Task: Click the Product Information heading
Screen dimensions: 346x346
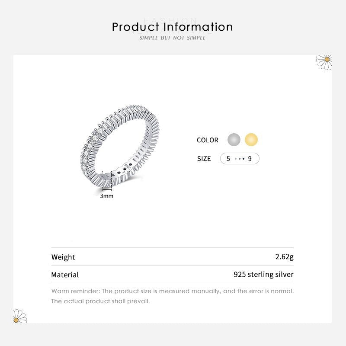Action: click(x=173, y=27)
